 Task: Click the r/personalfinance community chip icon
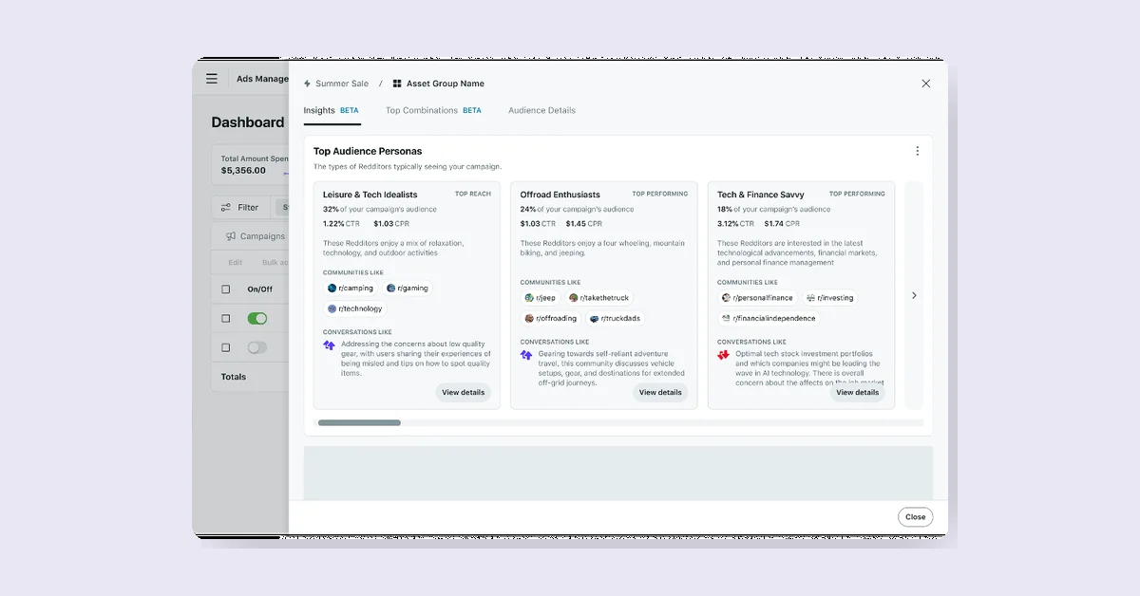pos(725,297)
